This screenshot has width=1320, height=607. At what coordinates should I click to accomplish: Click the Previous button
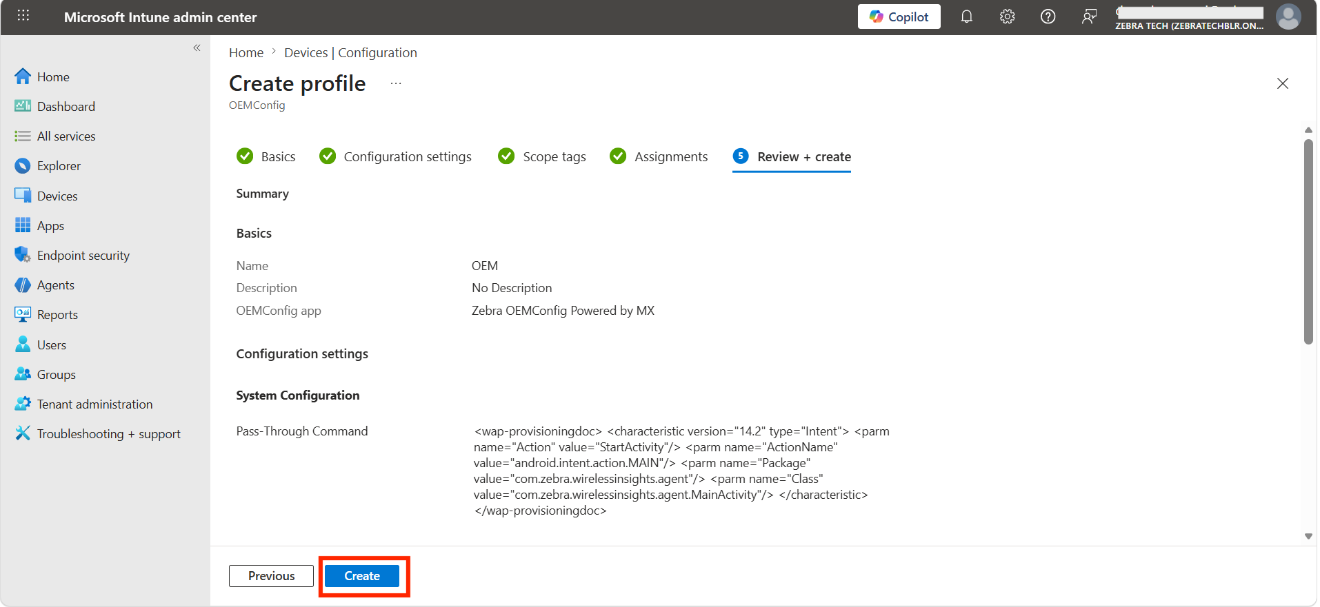(x=271, y=576)
